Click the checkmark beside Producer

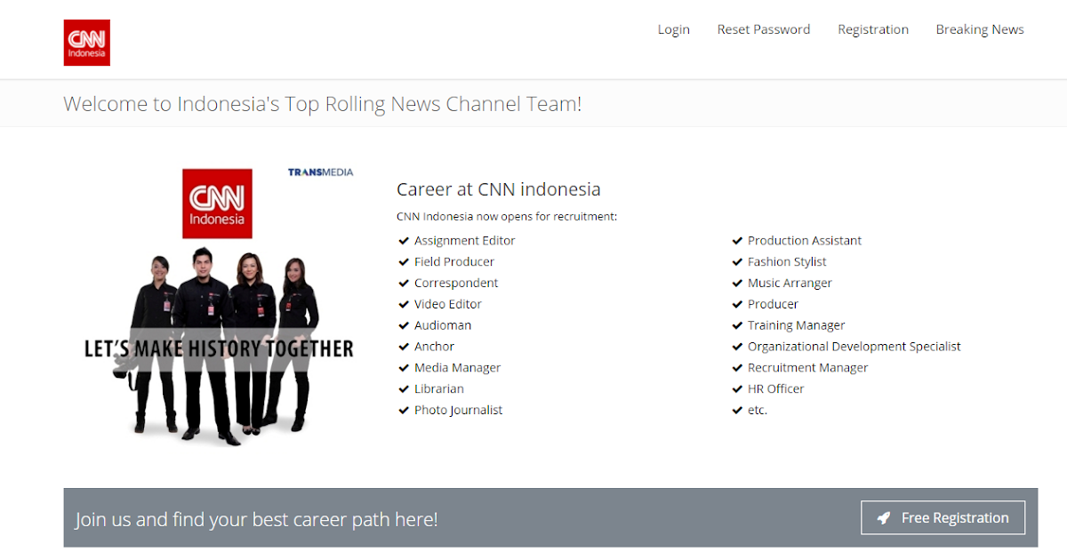(737, 304)
